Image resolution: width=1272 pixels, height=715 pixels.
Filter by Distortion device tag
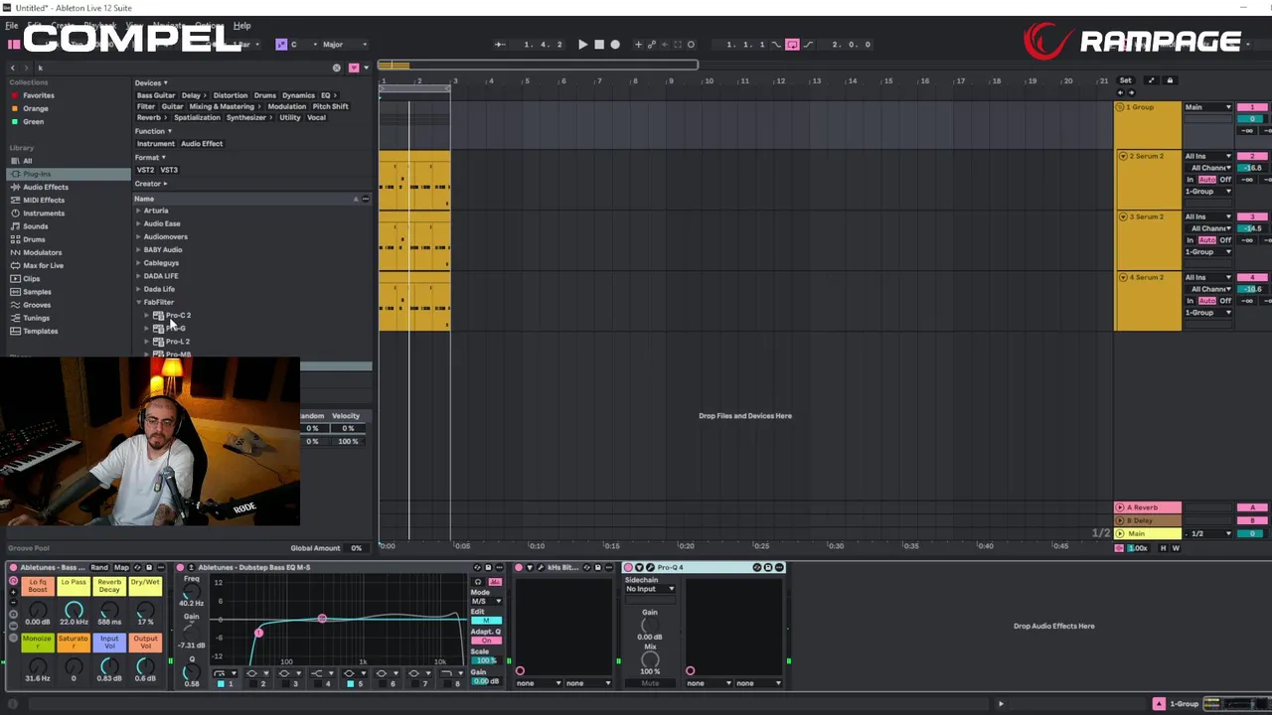[x=231, y=95]
